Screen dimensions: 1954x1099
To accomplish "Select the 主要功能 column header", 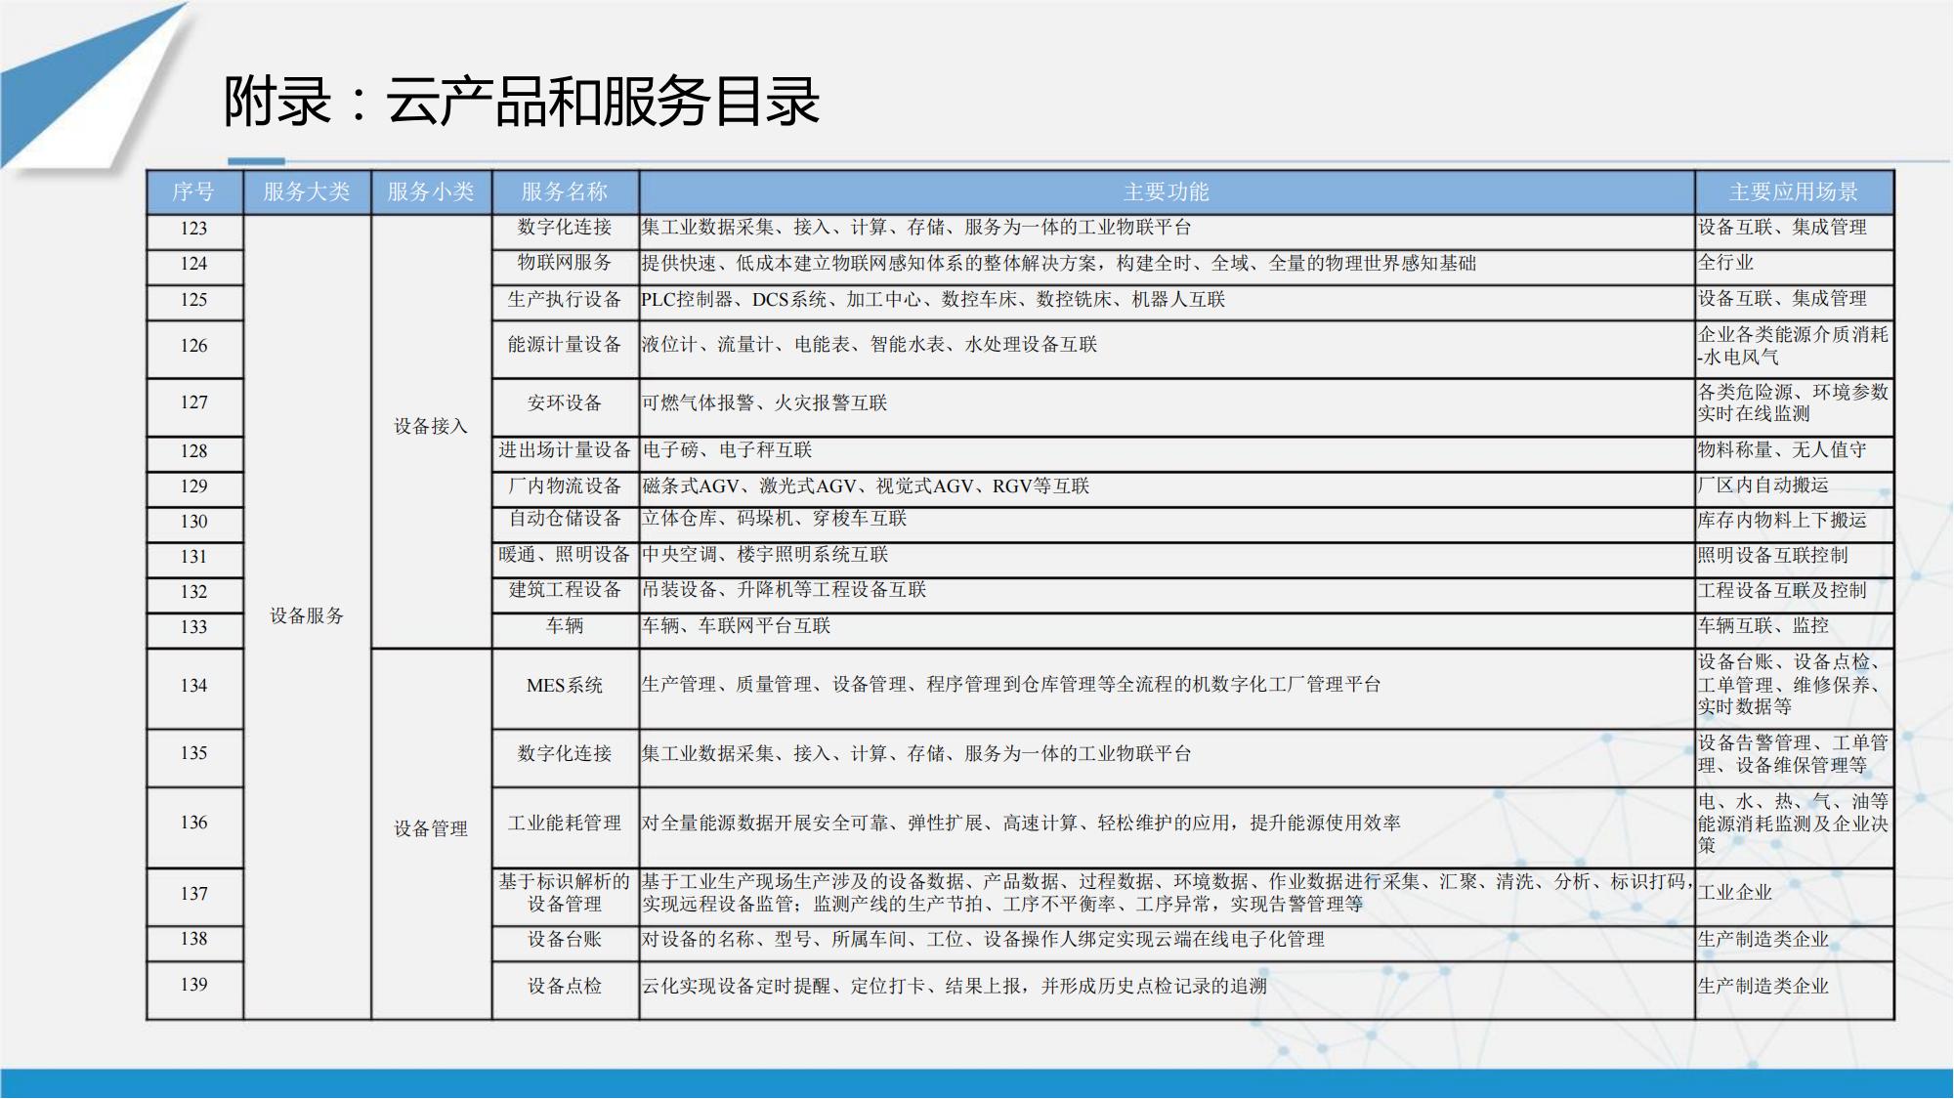I will pyautogui.click(x=1167, y=192).
